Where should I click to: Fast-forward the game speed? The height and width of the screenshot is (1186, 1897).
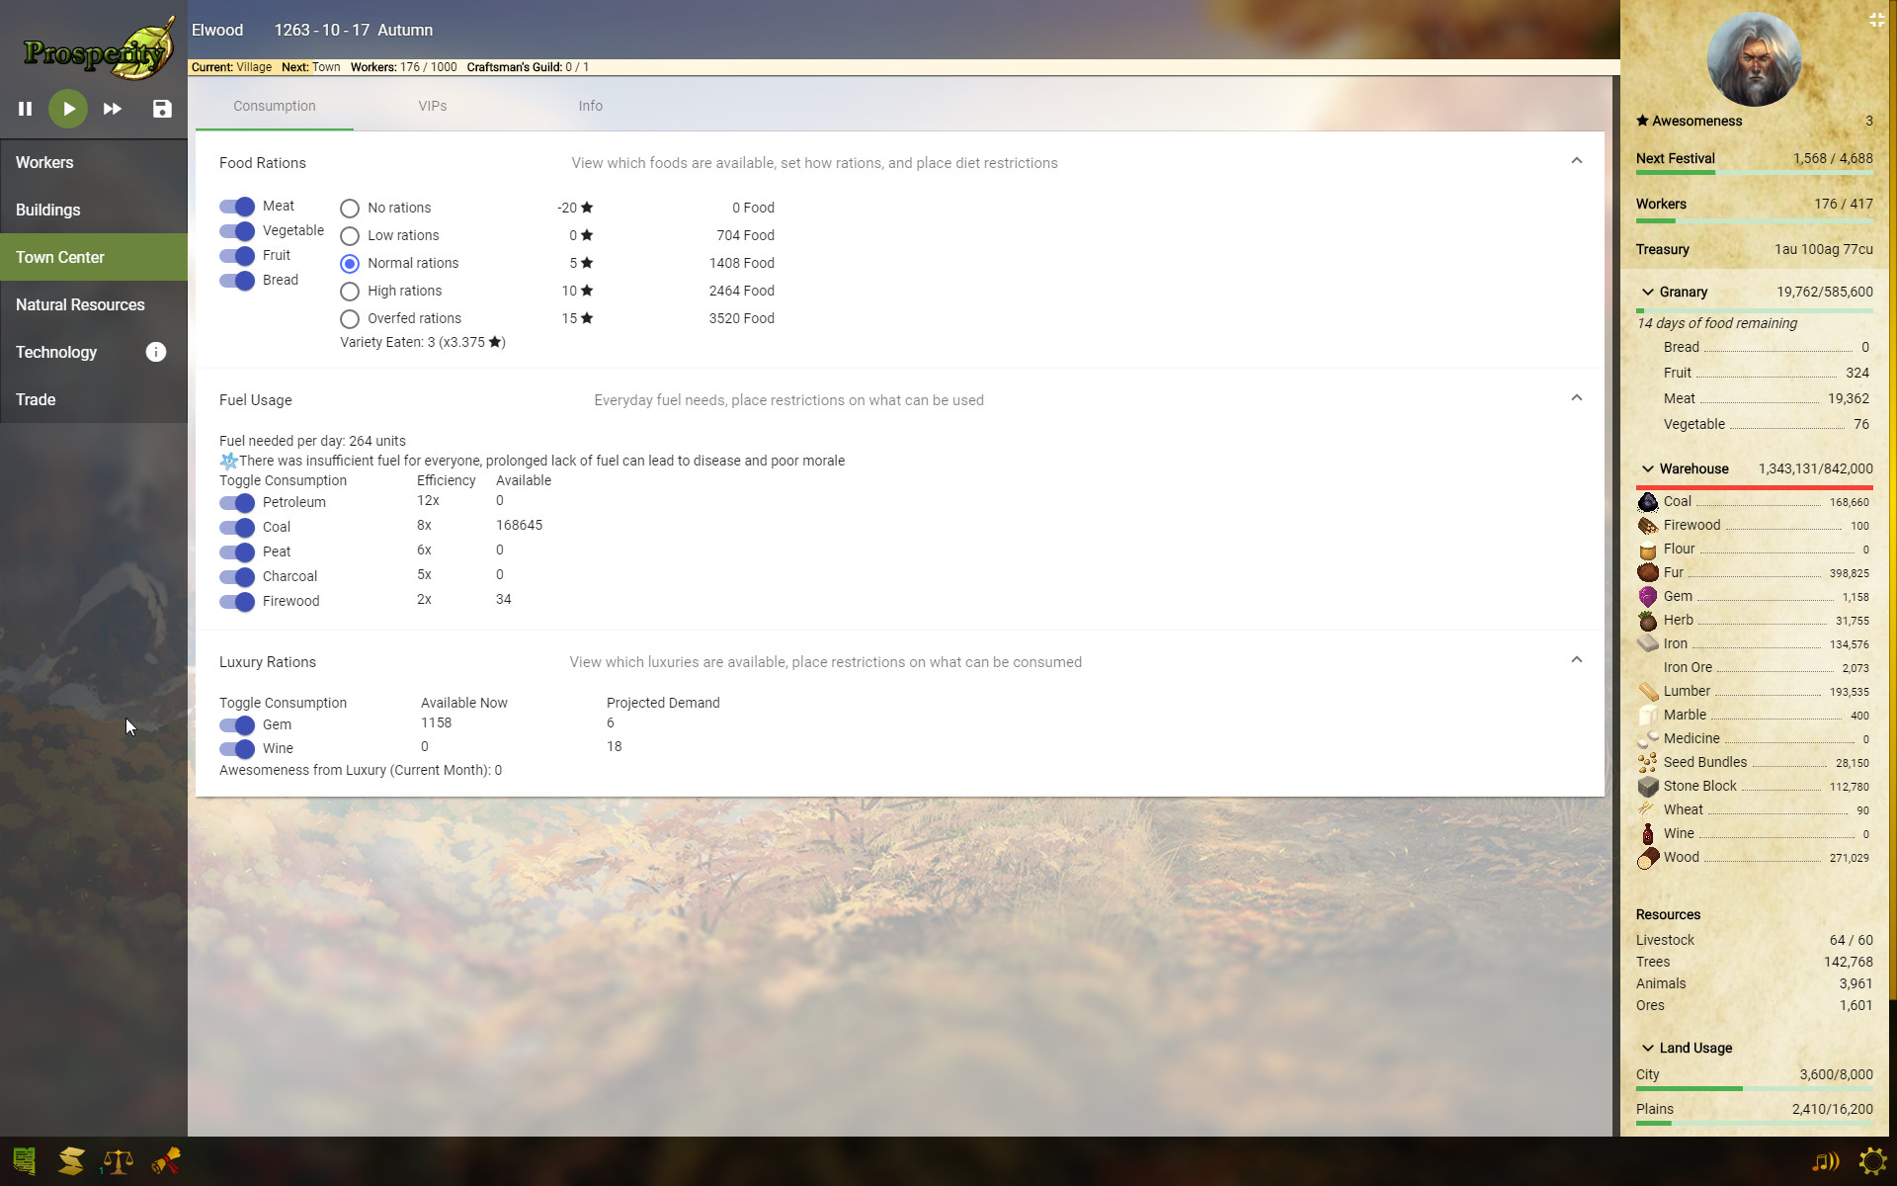pos(112,109)
